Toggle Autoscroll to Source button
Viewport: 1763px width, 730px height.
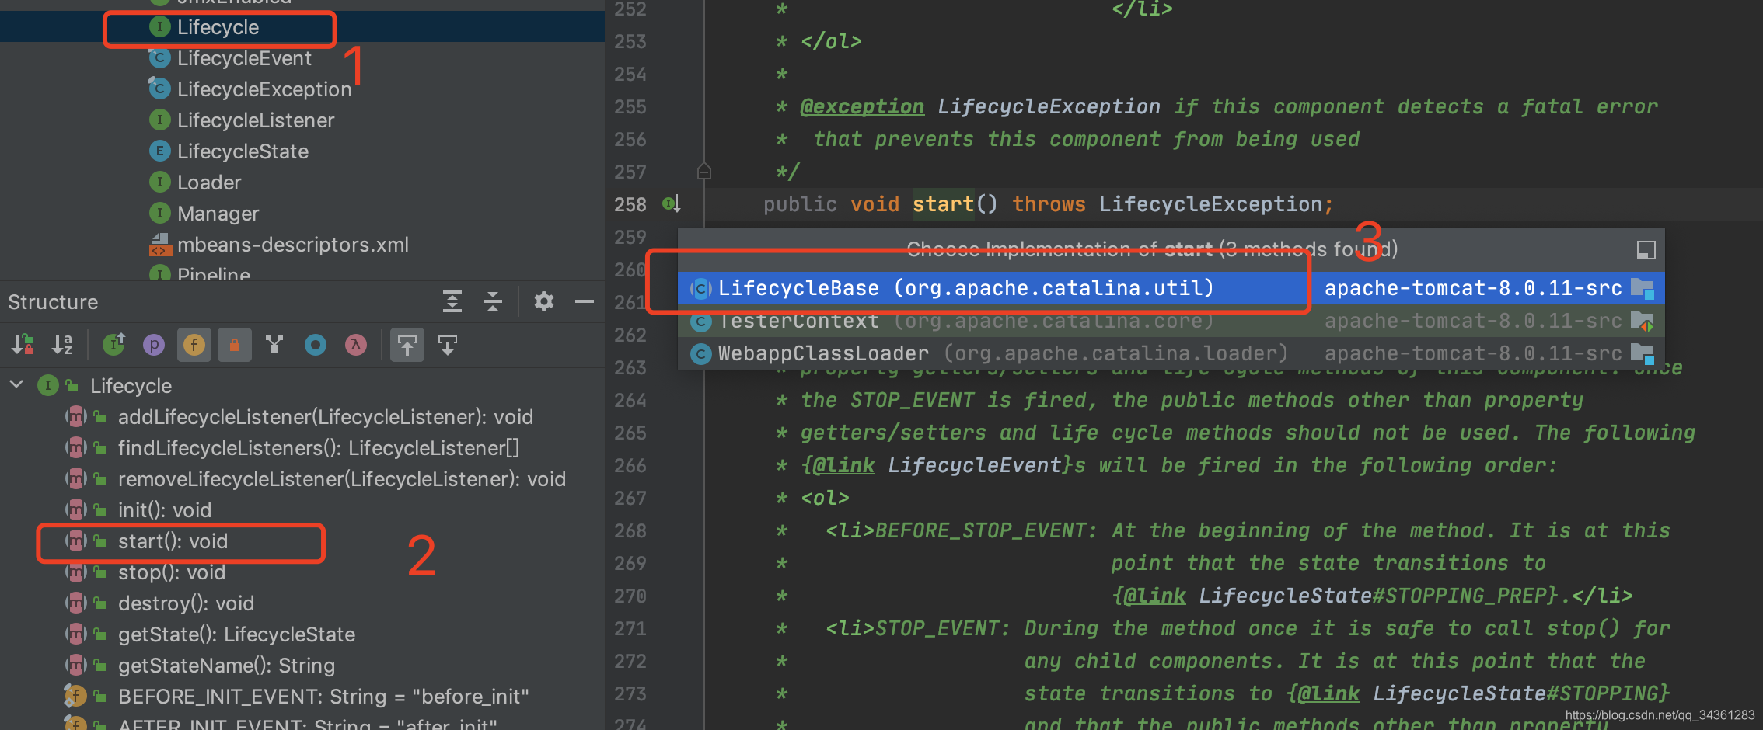coord(407,344)
